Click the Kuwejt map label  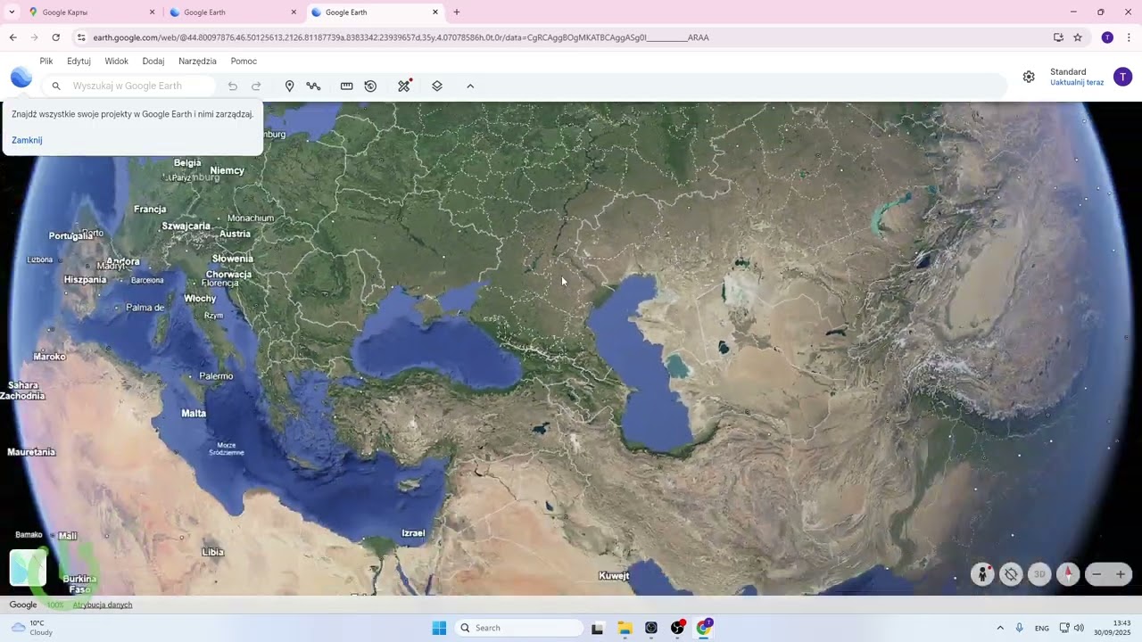tap(614, 576)
